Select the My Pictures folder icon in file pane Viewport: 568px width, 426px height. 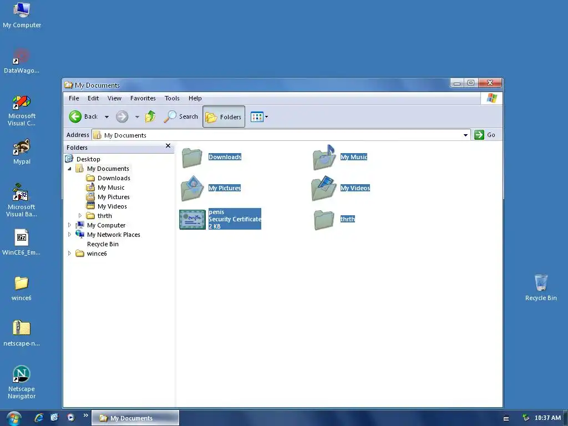tap(192, 189)
